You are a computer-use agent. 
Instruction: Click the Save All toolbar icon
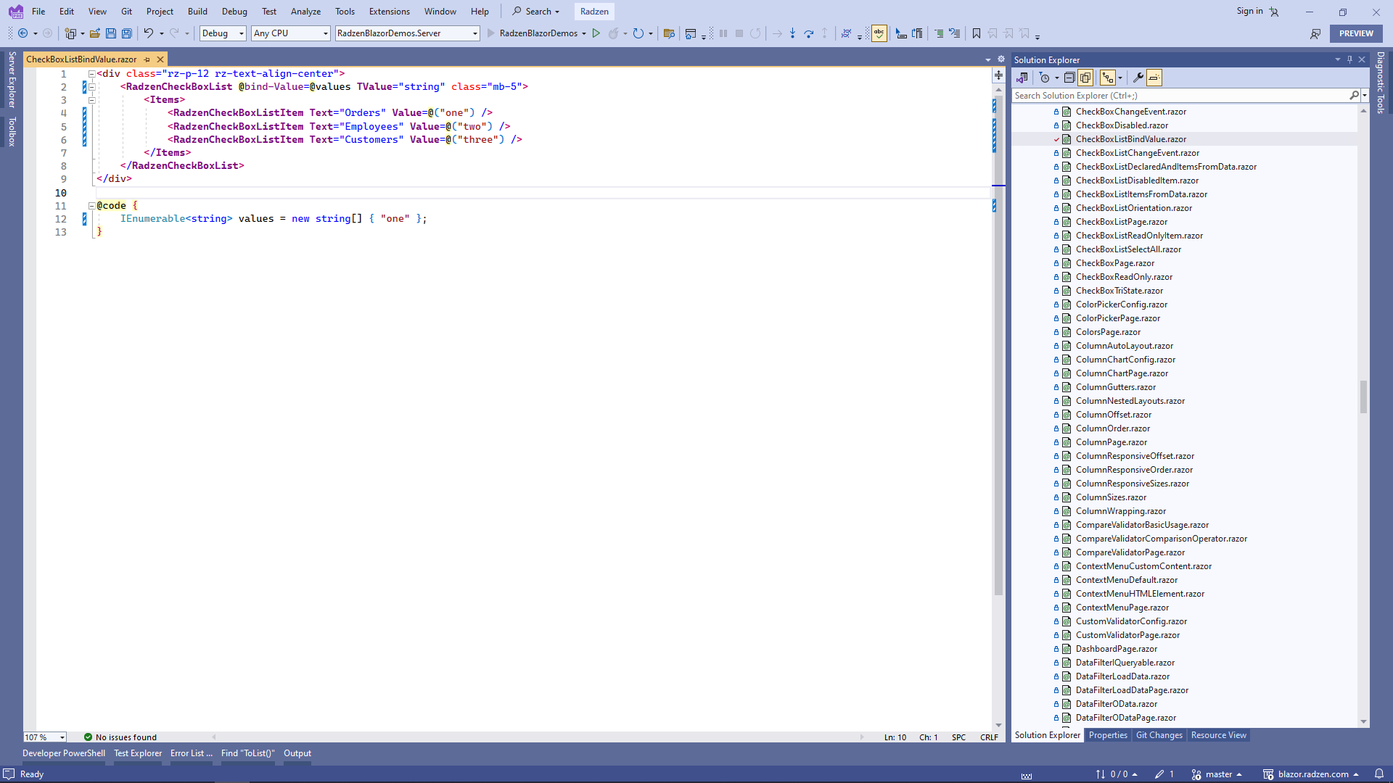pyautogui.click(x=127, y=33)
